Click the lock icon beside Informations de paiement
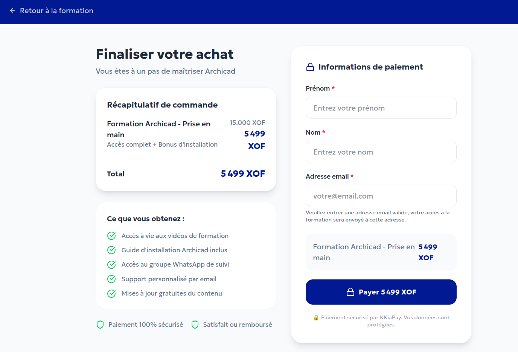Viewport: 518px width, 352px height. pos(310,67)
